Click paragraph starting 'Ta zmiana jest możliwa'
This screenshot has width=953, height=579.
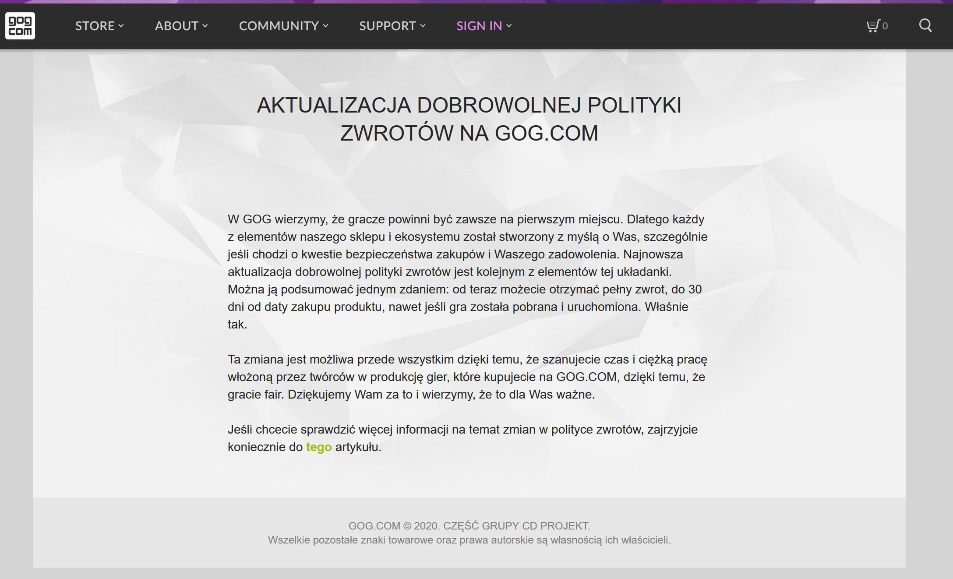coord(468,377)
